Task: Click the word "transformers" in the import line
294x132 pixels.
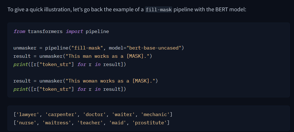Action: pyautogui.click(x=45, y=31)
